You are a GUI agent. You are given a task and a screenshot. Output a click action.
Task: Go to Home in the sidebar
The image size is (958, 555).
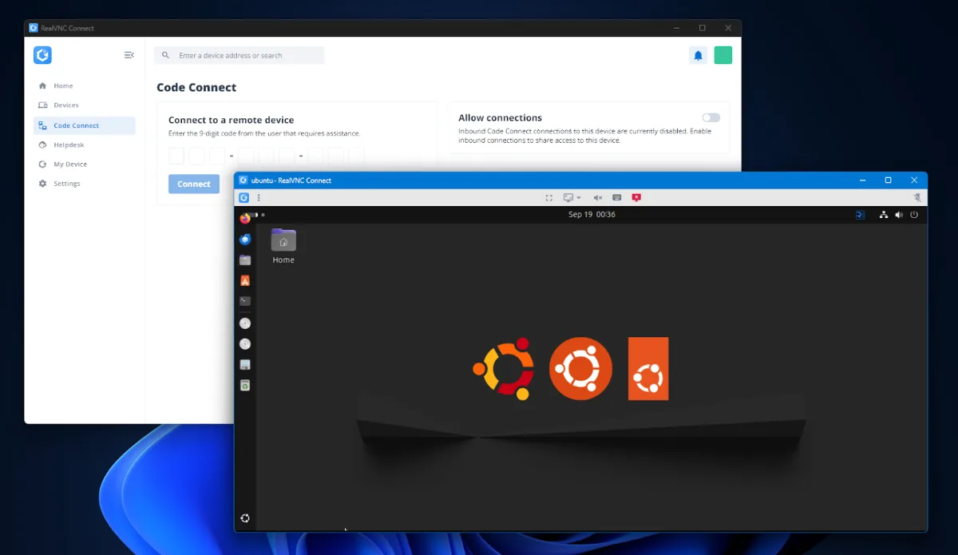point(85,85)
